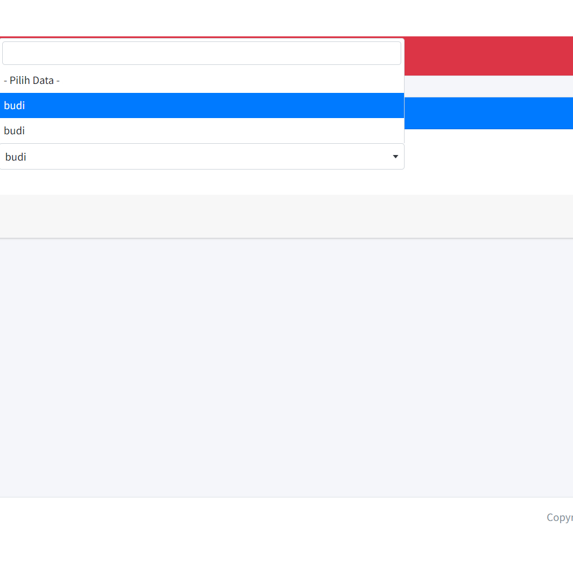Screen dimensions: 573x573
Task: Click the white "budi" text on the highlighted row
Action: click(15, 106)
